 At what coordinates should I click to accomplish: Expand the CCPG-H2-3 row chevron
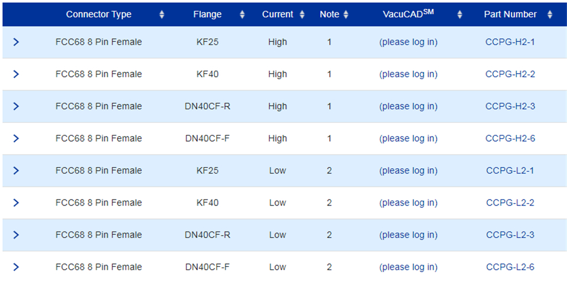click(16, 106)
